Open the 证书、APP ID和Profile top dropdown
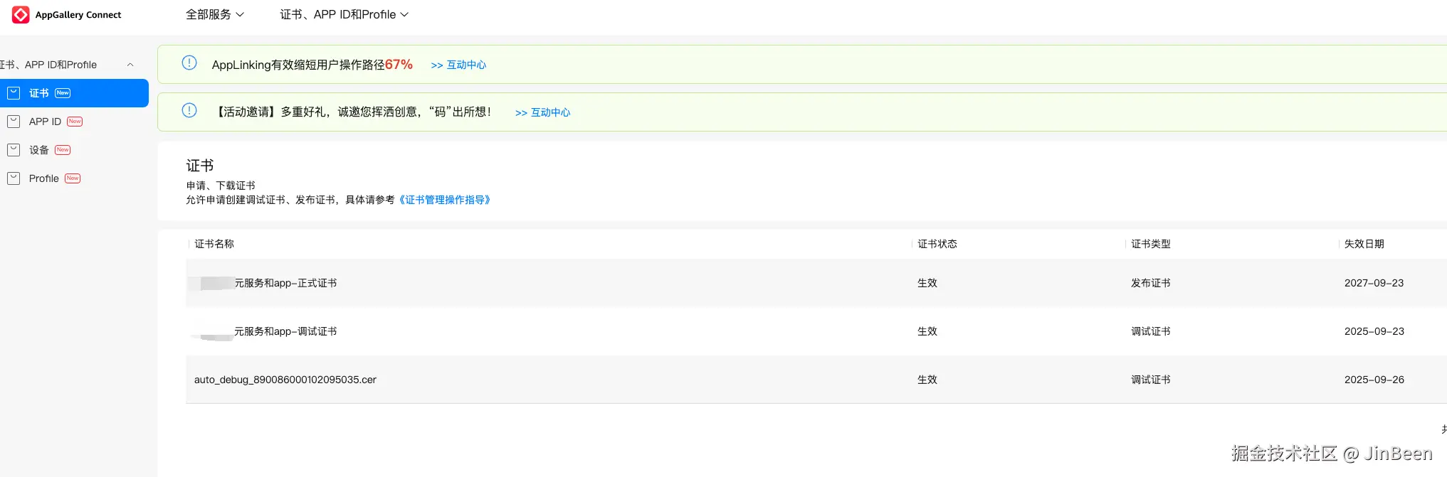1447x477 pixels. (344, 15)
